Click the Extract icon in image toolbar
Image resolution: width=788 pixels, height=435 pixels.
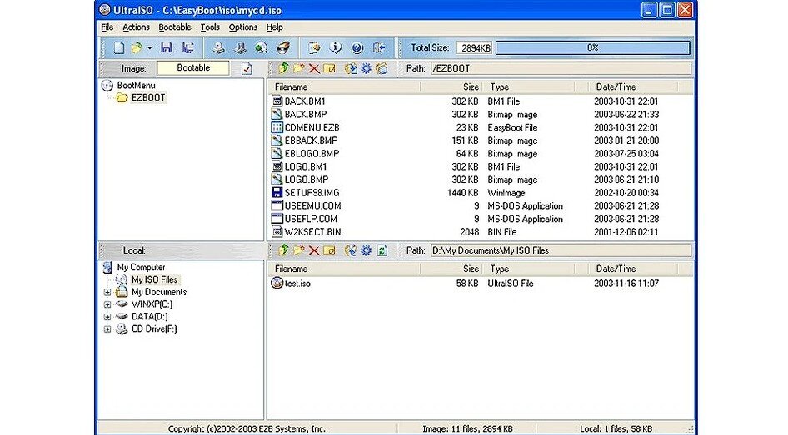(x=351, y=68)
